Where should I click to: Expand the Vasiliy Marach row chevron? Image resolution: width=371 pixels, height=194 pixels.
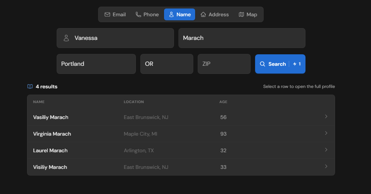326,117
